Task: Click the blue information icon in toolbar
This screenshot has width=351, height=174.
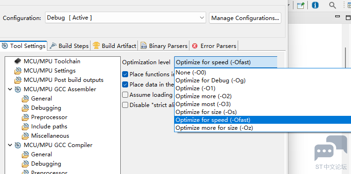Action: 315,5
